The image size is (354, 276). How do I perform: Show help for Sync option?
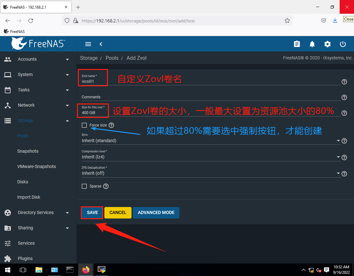click(x=344, y=141)
